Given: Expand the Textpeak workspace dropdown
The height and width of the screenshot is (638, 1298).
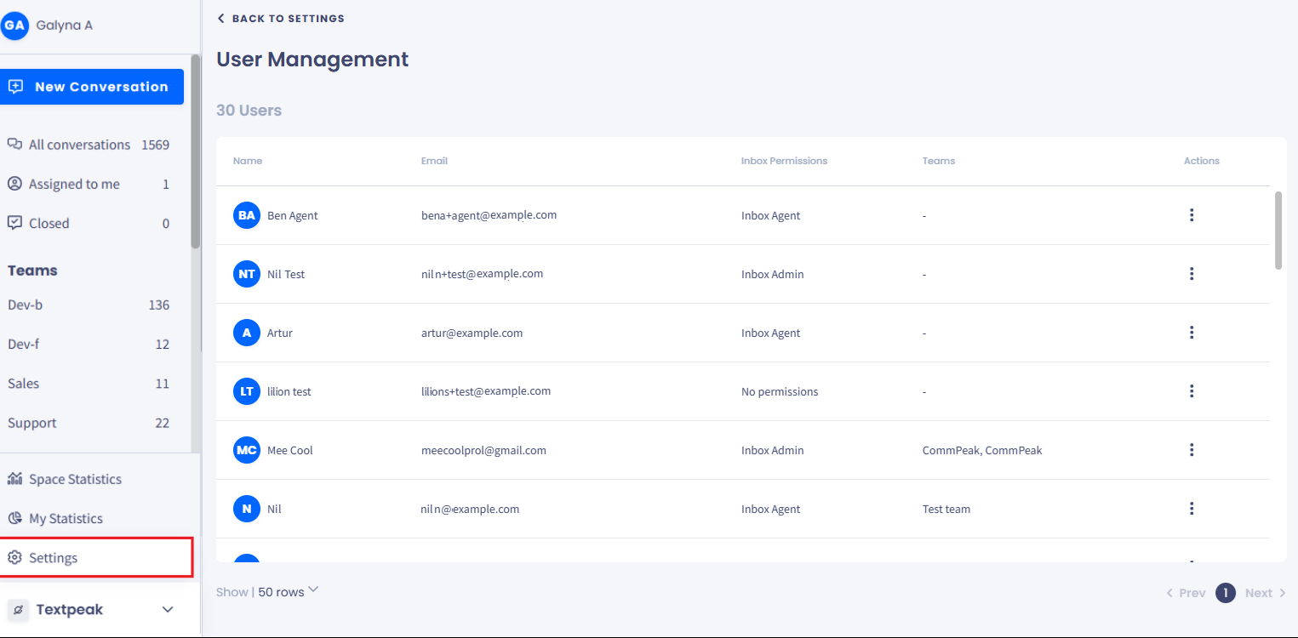Looking at the screenshot, I should [168, 610].
